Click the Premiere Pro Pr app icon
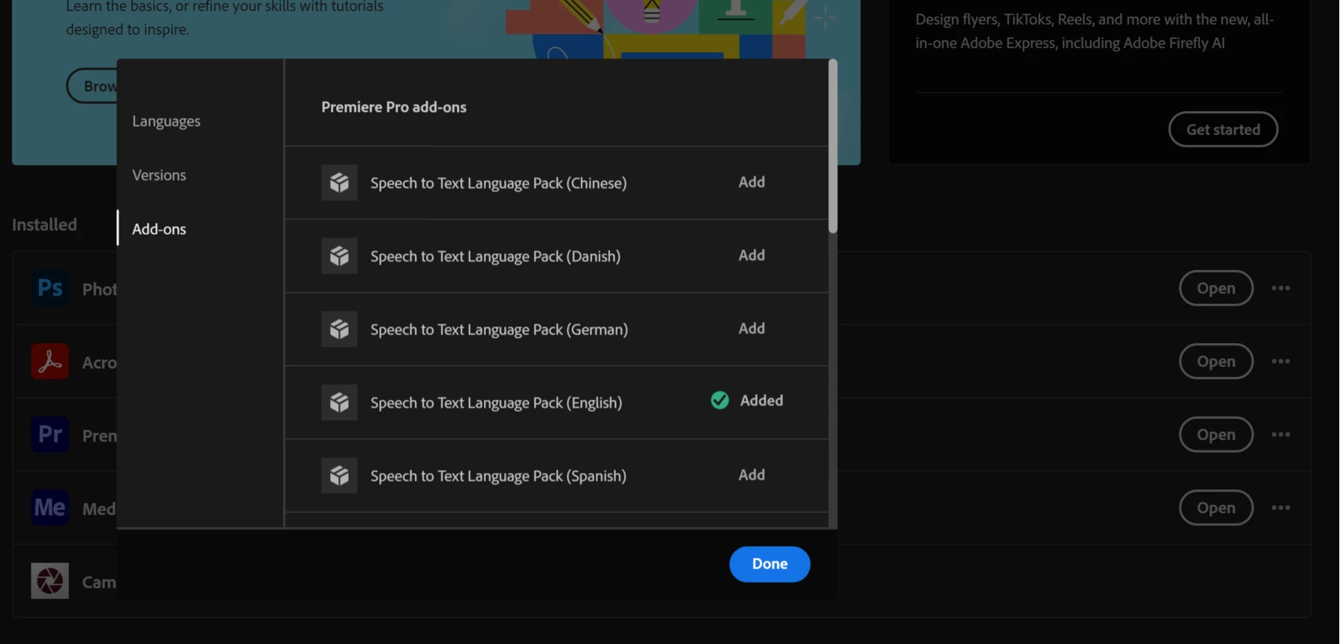The height and width of the screenshot is (644, 1340). 50,434
